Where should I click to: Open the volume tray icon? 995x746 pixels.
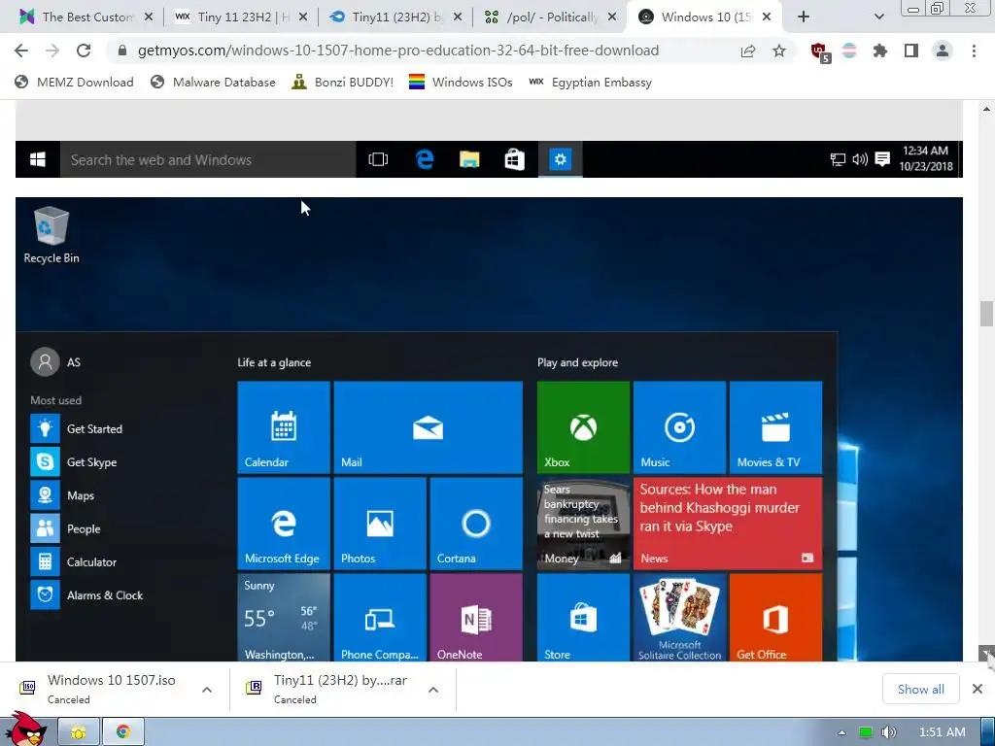[889, 732]
